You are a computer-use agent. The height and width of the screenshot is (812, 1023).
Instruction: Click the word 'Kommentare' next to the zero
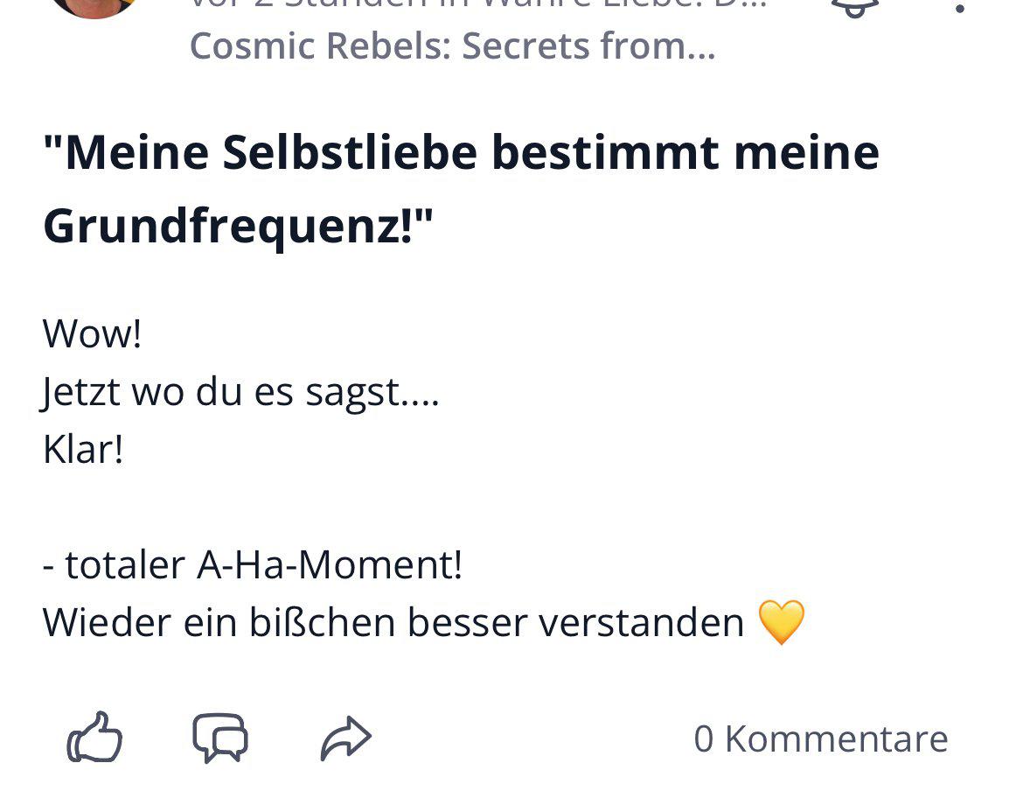tap(837, 738)
